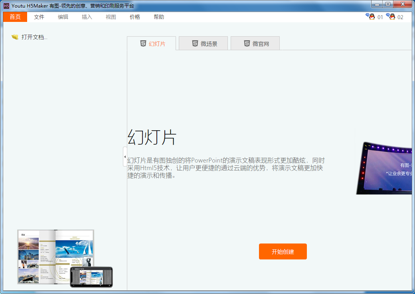415x294 pixels.
Task: Open the 文件 menu
Action: click(39, 17)
